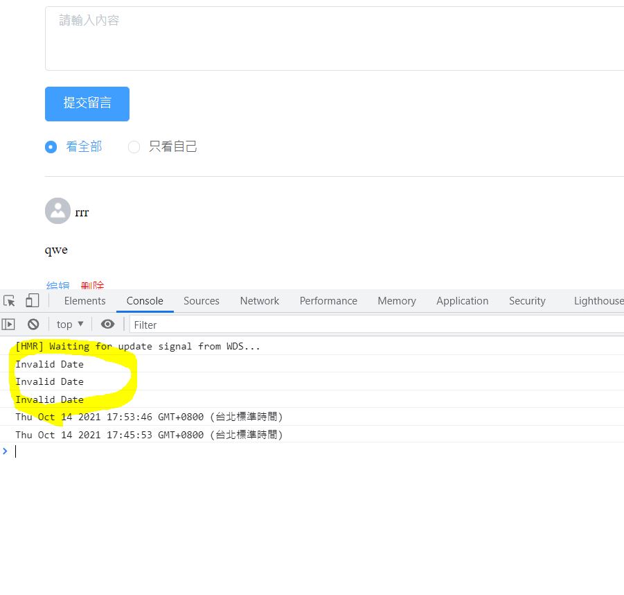Open the Memory tab
Screen dimensions: 624x595
397,301
